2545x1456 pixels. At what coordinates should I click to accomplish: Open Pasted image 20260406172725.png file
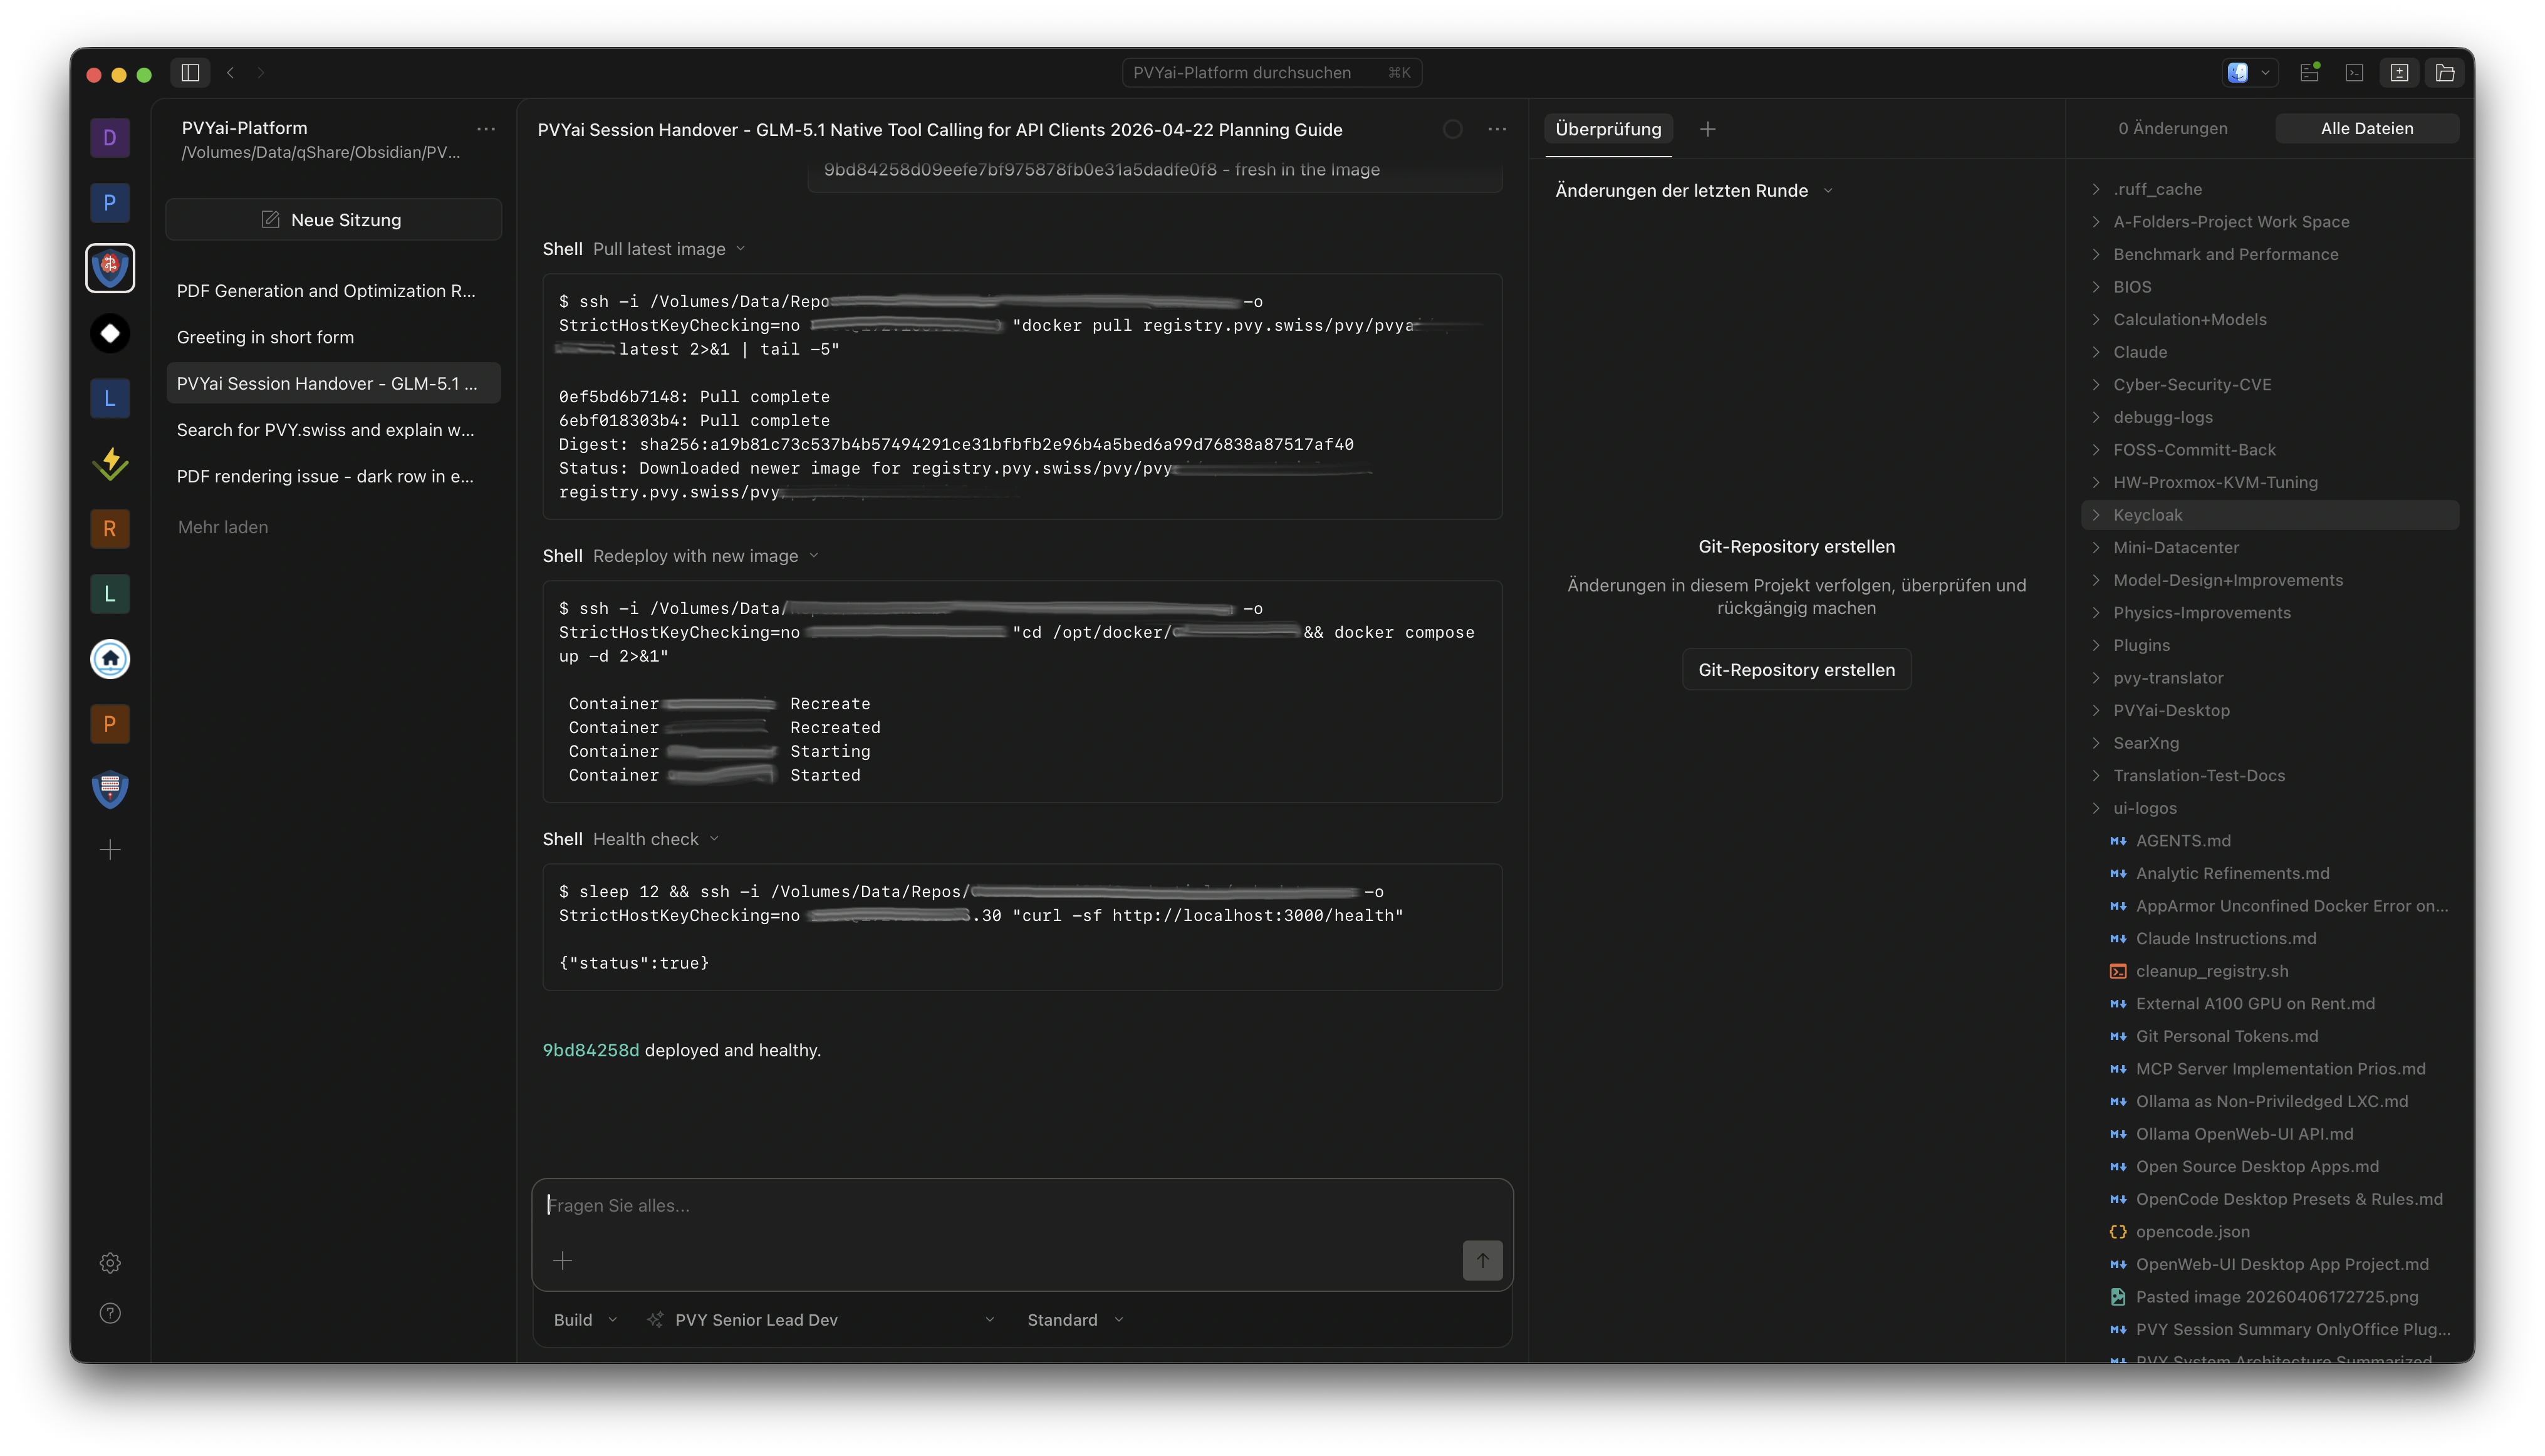pos(2270,1297)
